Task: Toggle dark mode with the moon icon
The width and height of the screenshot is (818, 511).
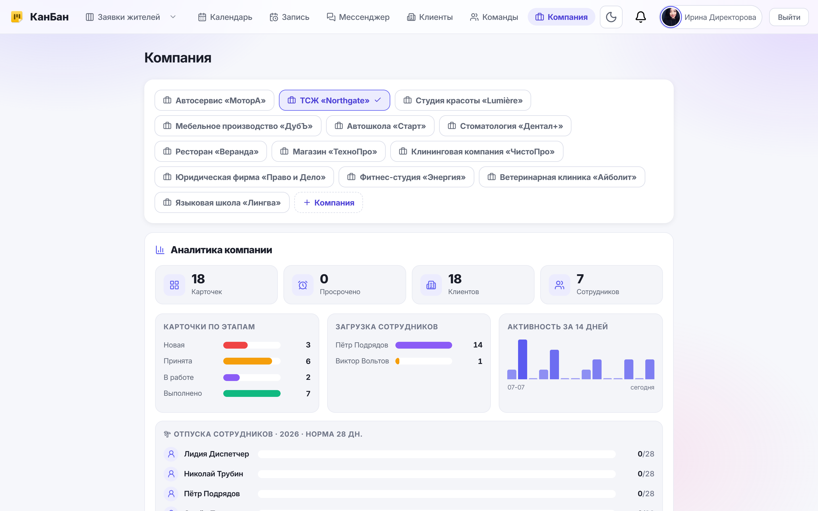Action: pyautogui.click(x=611, y=17)
